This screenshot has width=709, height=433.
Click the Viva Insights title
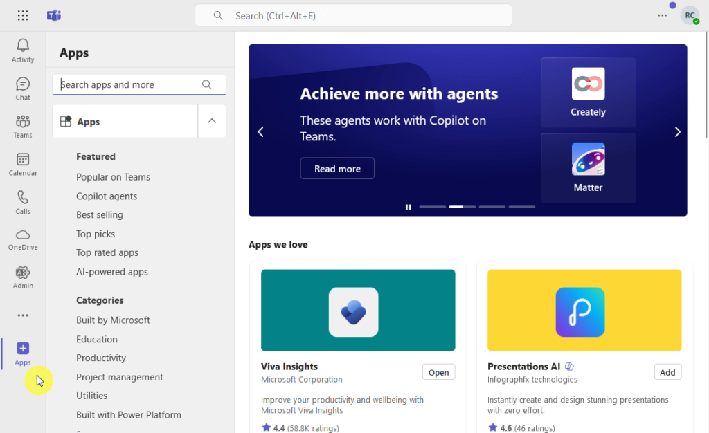point(289,367)
